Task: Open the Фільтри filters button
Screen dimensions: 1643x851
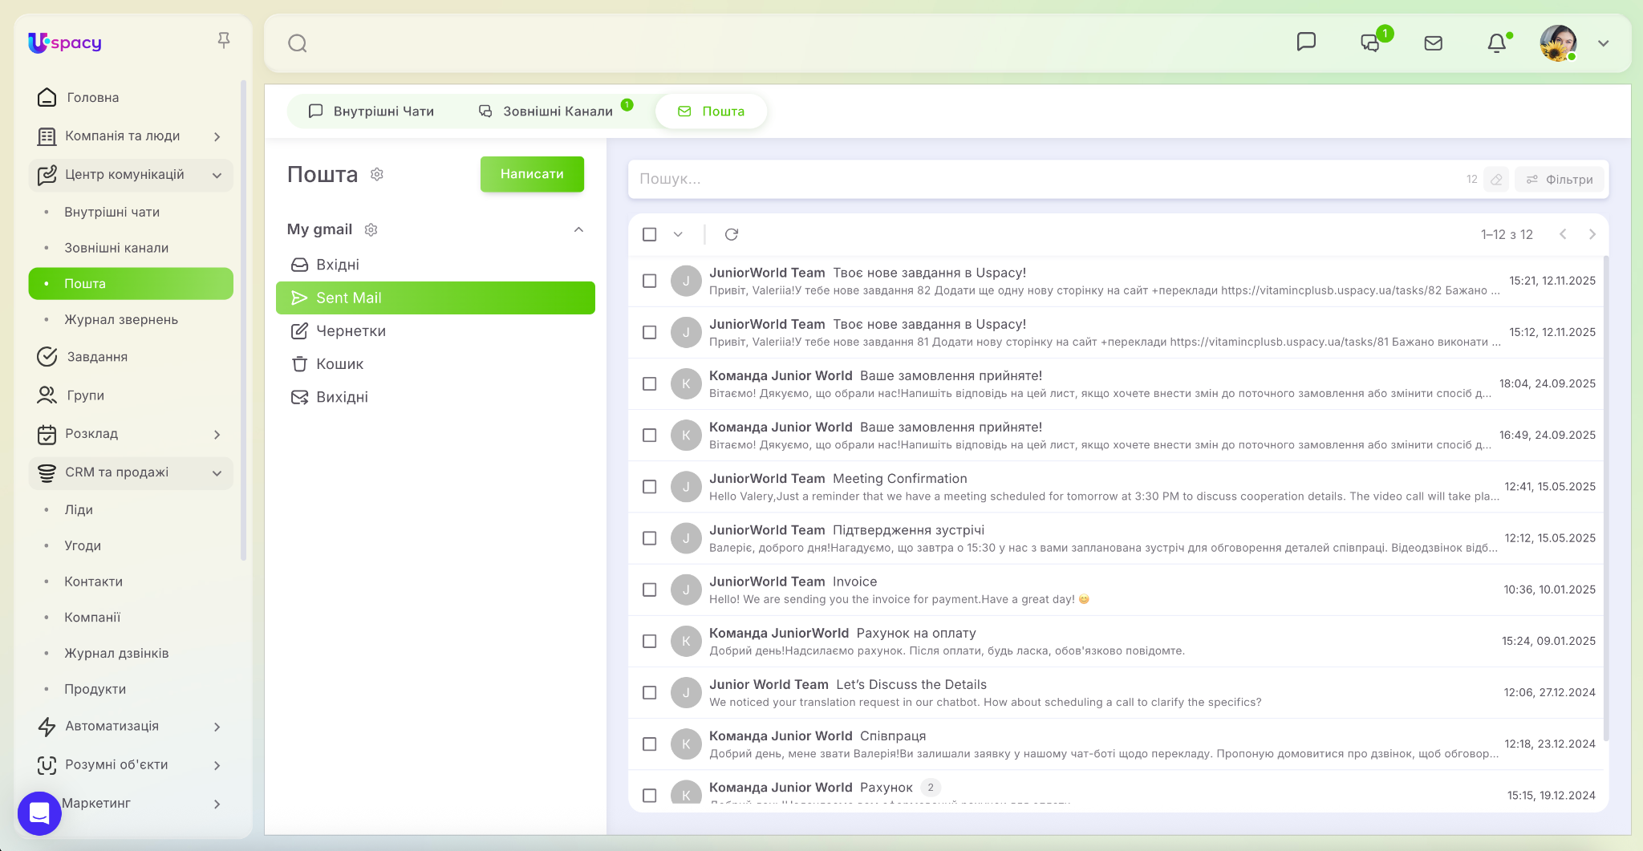Action: point(1560,180)
